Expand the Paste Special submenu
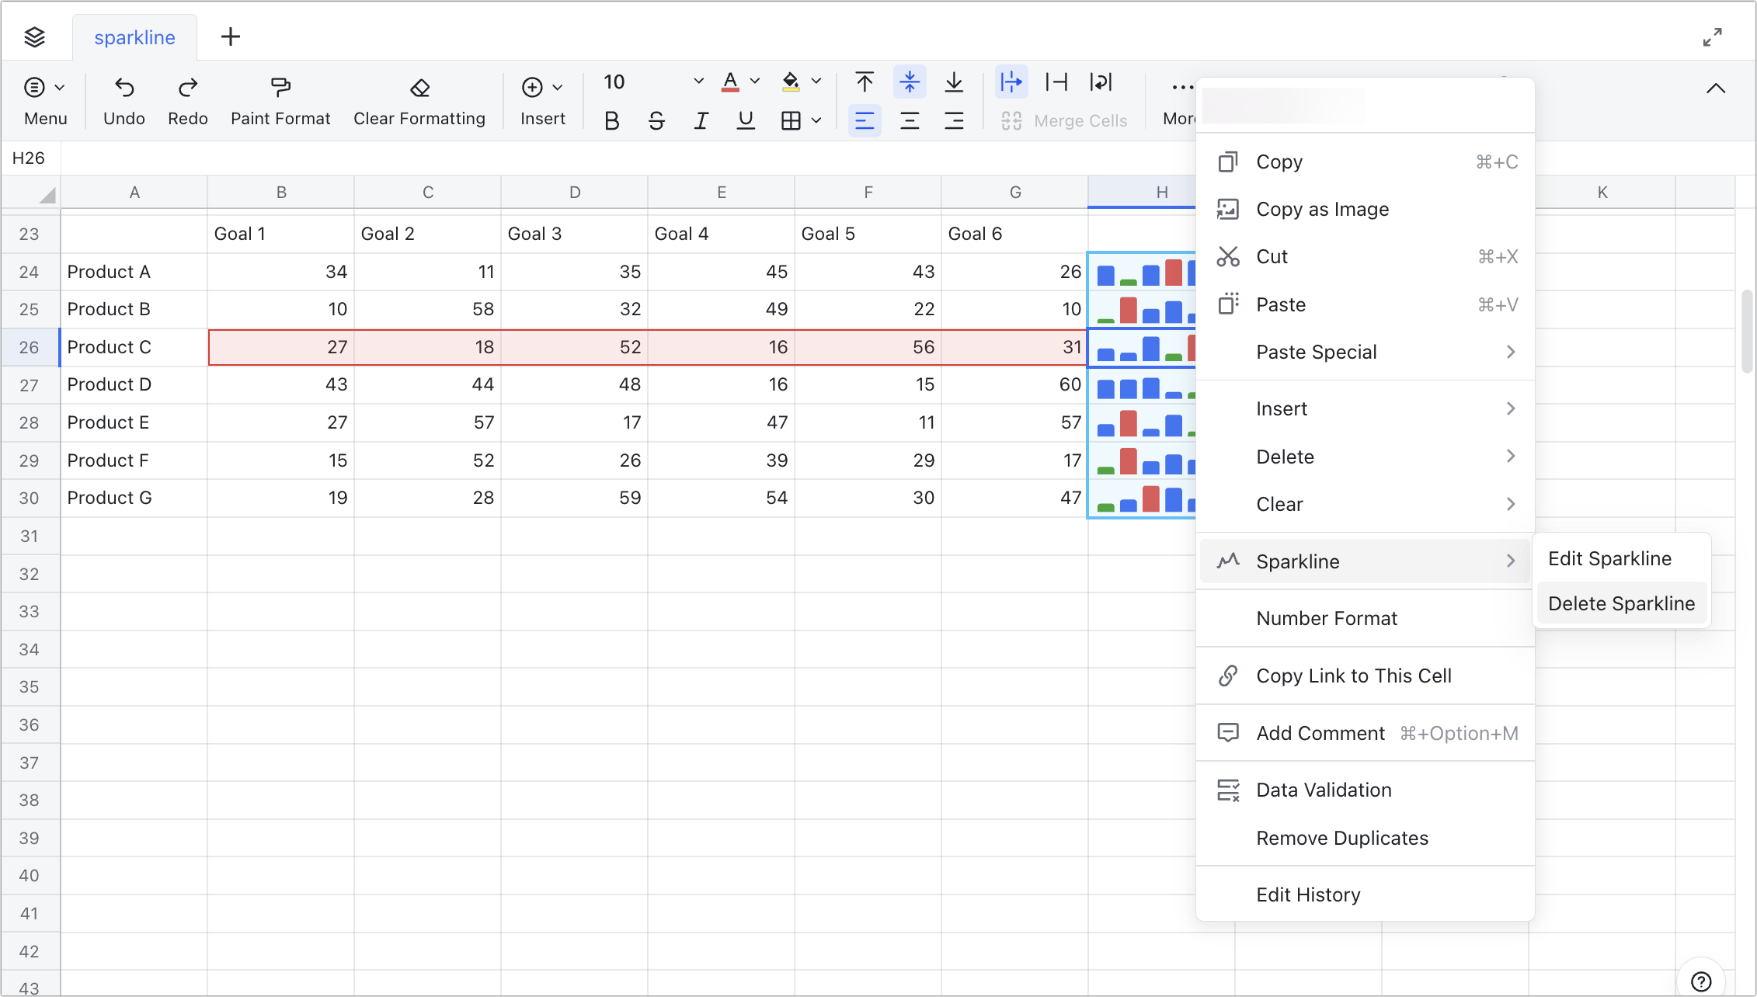Screen dimensions: 1757x997 1315,352
